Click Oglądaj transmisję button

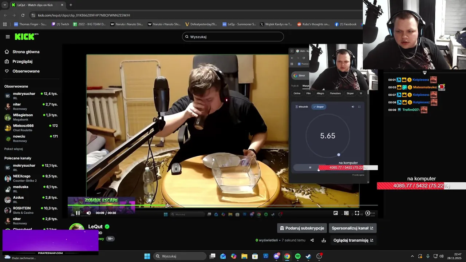pyautogui.click(x=353, y=240)
